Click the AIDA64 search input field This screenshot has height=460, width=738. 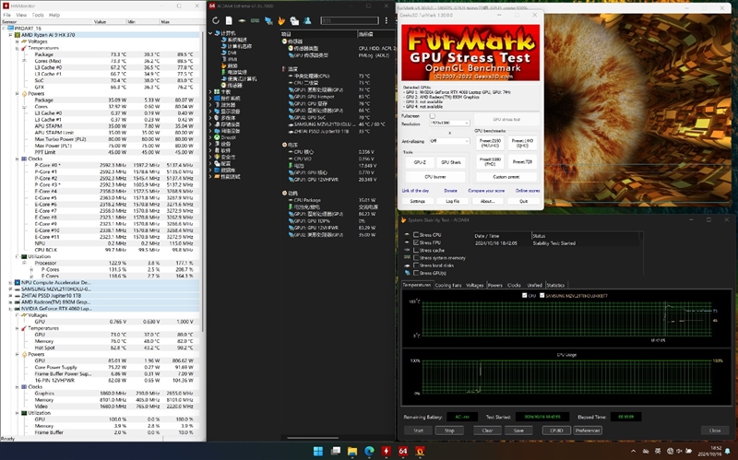pos(350,20)
